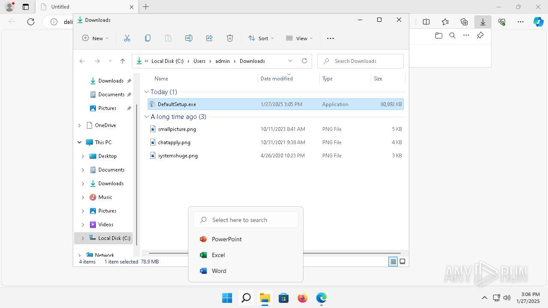
Task: Select PowerPoint from the popup list
Action: point(246,239)
